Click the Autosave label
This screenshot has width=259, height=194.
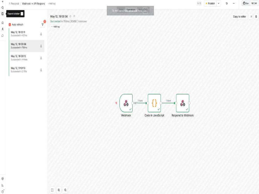[82, 21]
